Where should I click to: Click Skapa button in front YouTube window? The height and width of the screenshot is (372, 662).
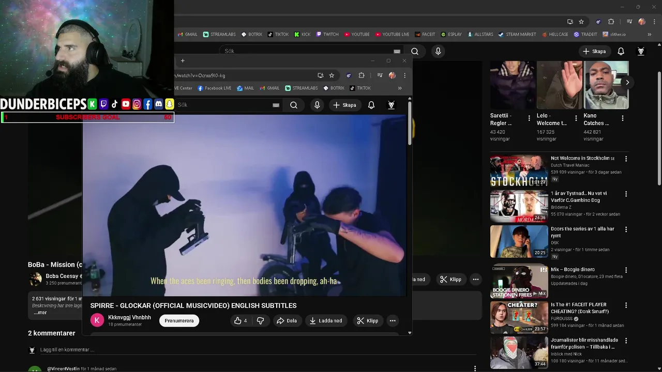(x=344, y=105)
